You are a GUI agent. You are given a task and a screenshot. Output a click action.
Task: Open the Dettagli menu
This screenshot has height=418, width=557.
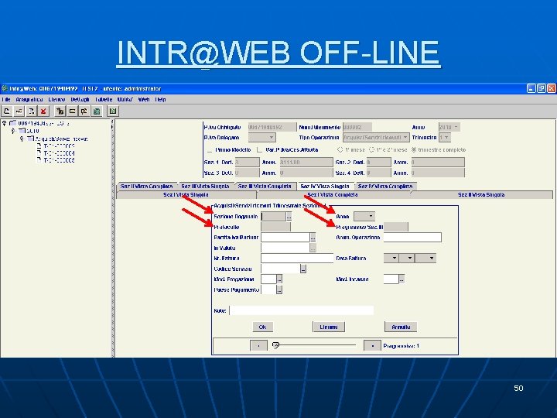click(x=80, y=100)
